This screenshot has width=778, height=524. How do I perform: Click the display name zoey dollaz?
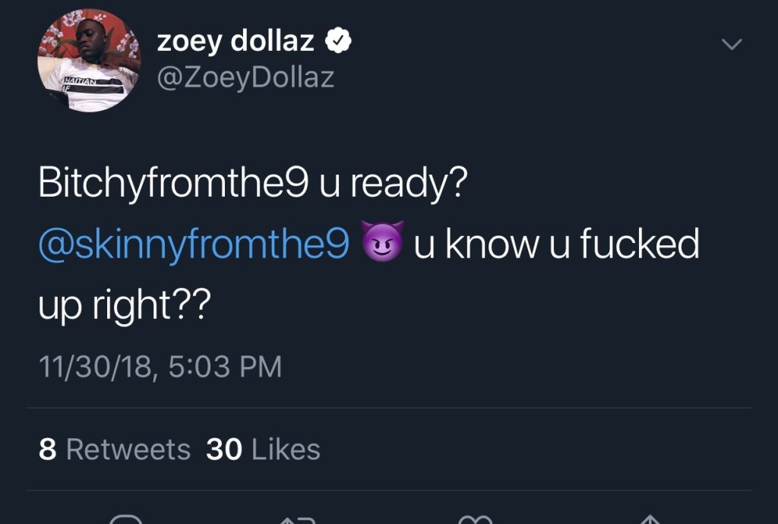click(x=236, y=41)
